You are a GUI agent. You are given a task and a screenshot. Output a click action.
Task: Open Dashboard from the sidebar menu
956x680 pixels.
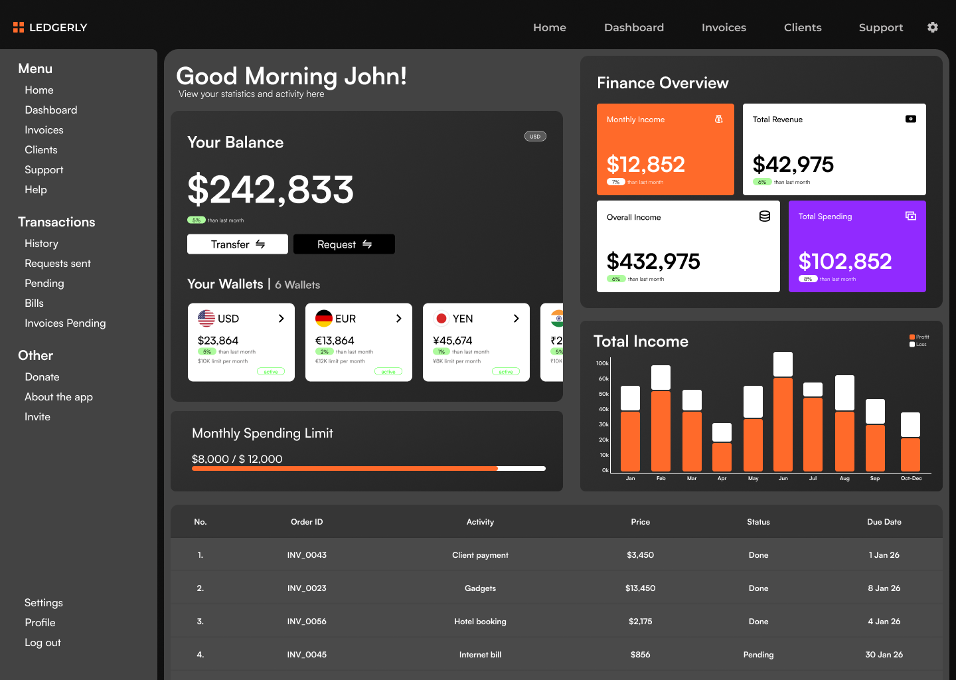[51, 110]
